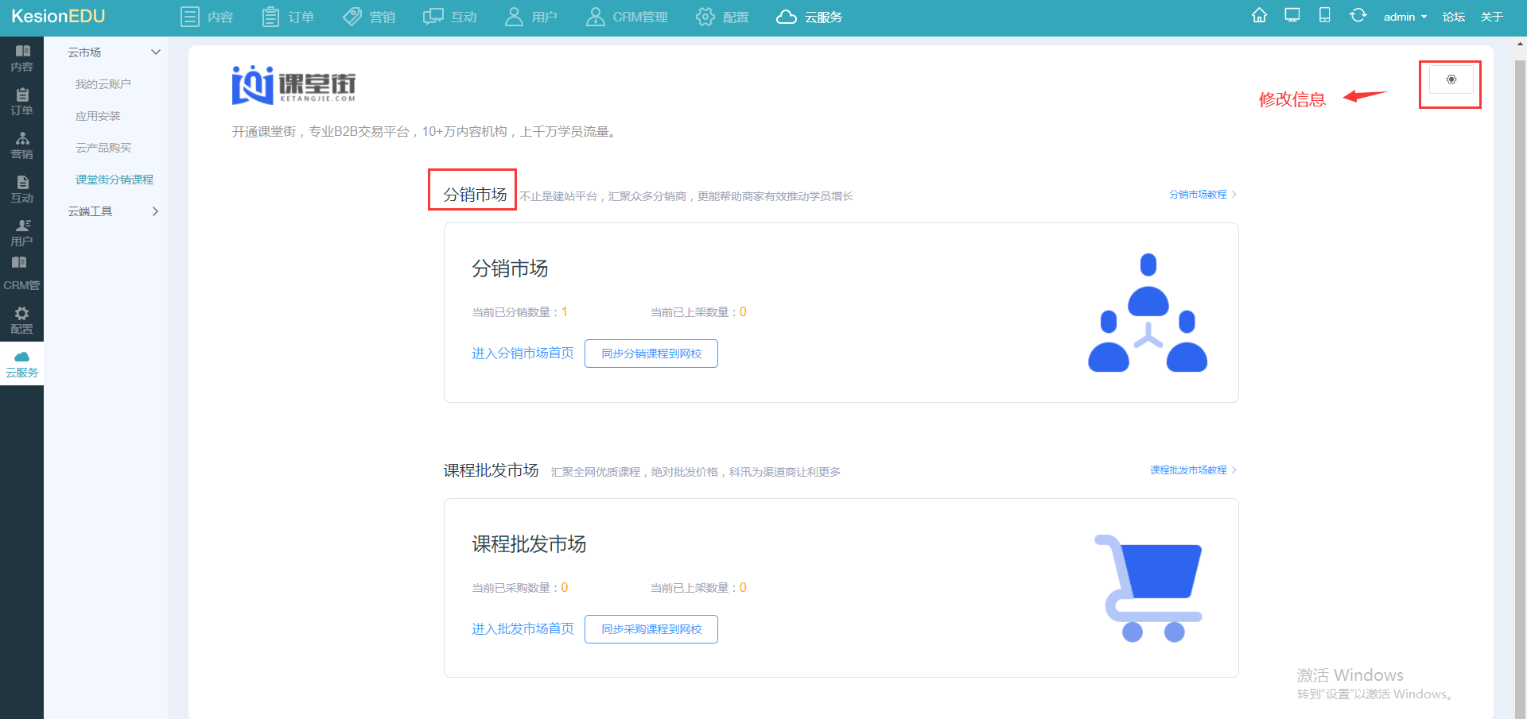Select 云服务 cloud icon in left sidebar
Screen dimensions: 1527x719
point(22,357)
